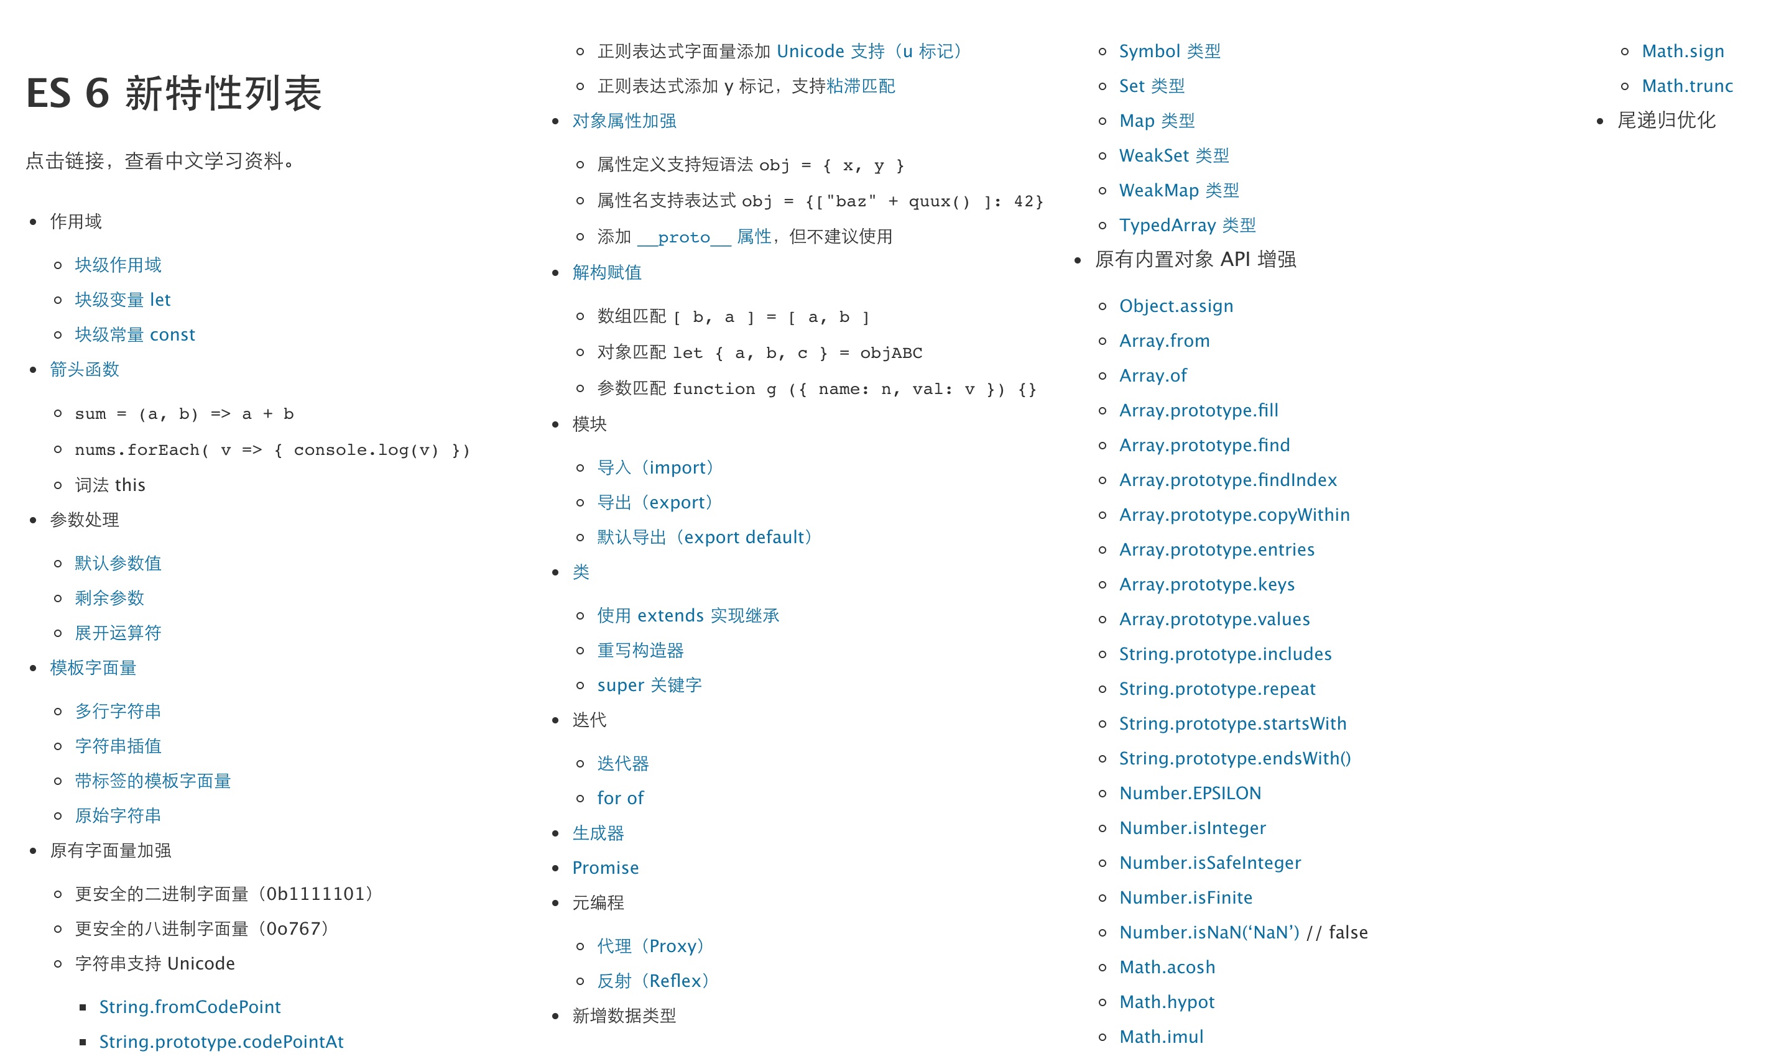Click the Object.assign API link
The height and width of the screenshot is (1059, 1766).
[x=1175, y=304]
